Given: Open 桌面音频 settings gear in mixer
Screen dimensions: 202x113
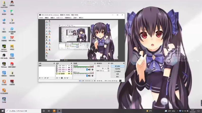Looking at the screenshot, I should click(x=92, y=70).
